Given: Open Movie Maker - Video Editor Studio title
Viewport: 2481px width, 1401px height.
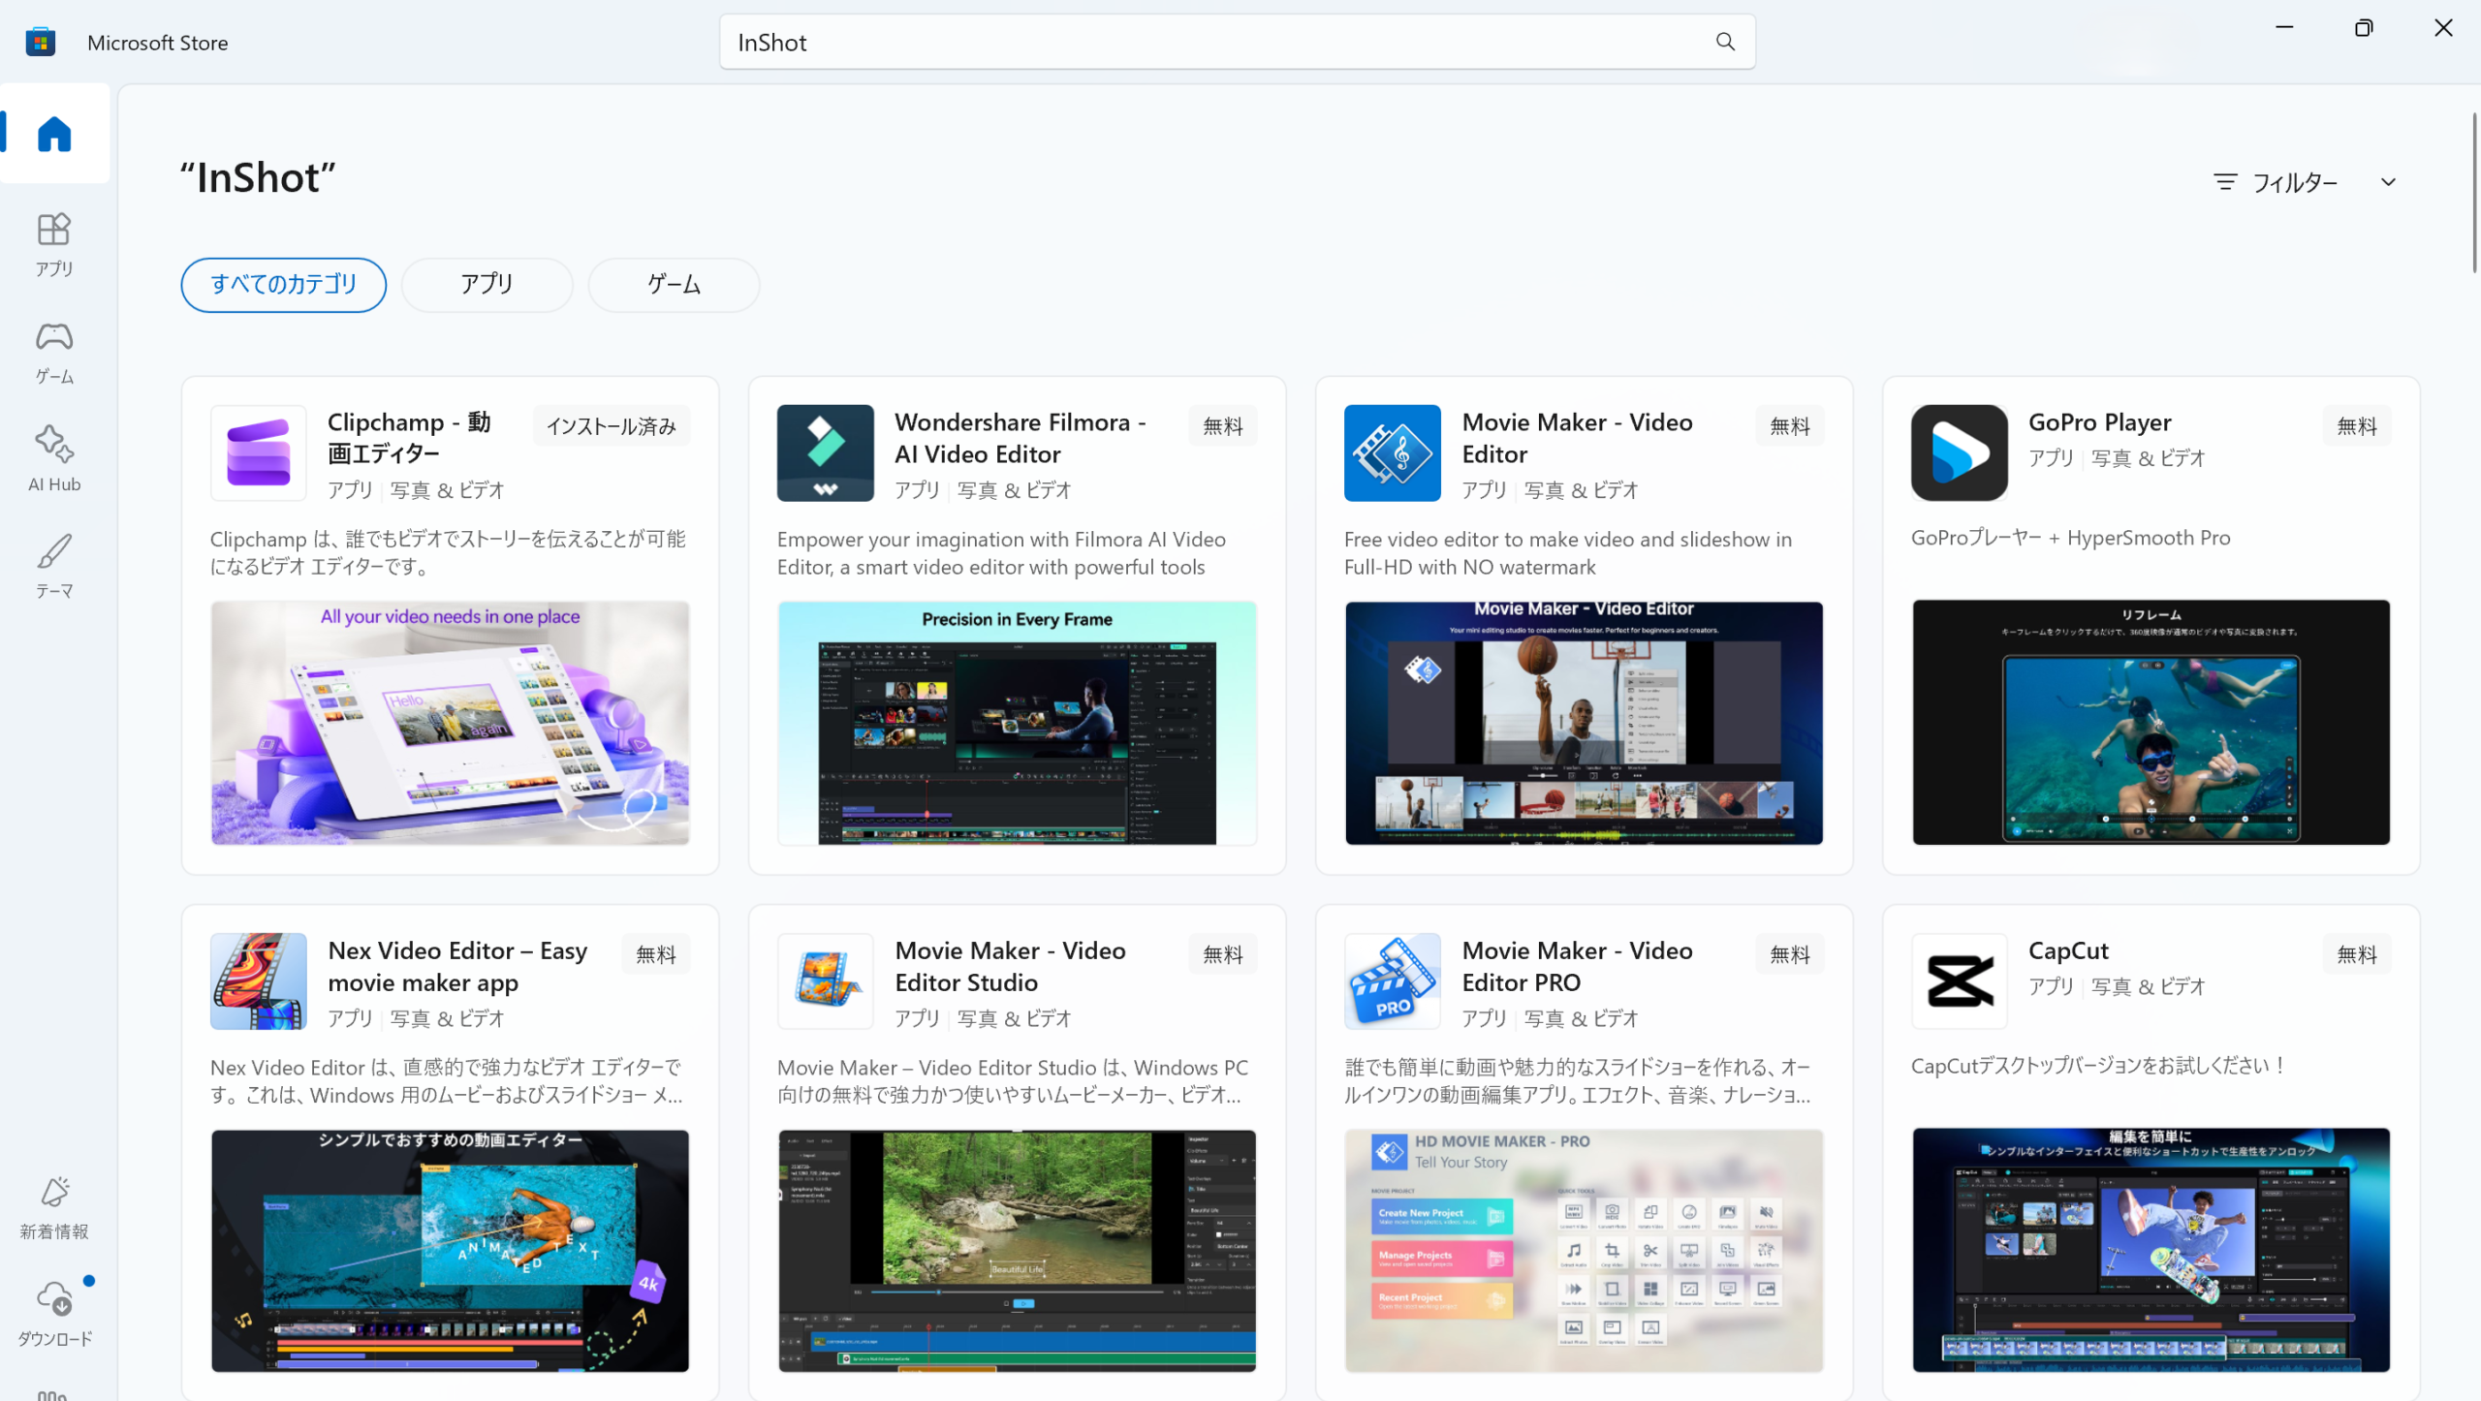Looking at the screenshot, I should click(x=1010, y=966).
